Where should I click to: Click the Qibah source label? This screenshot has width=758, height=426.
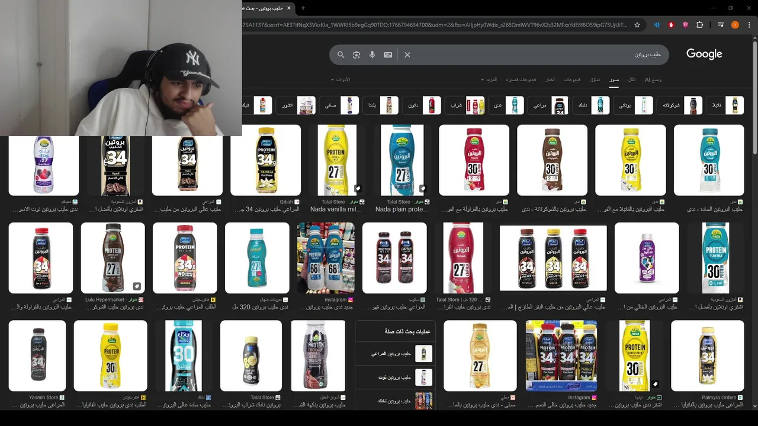[x=286, y=202]
